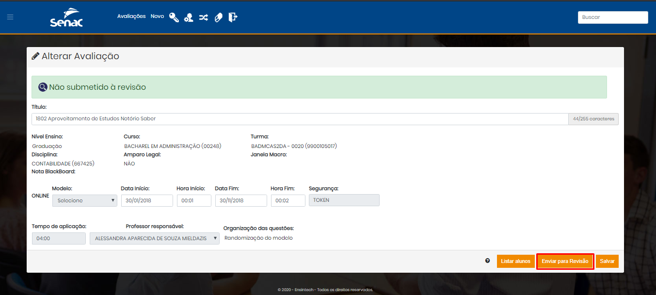
Task: Click the Título text field
Action: (300, 119)
